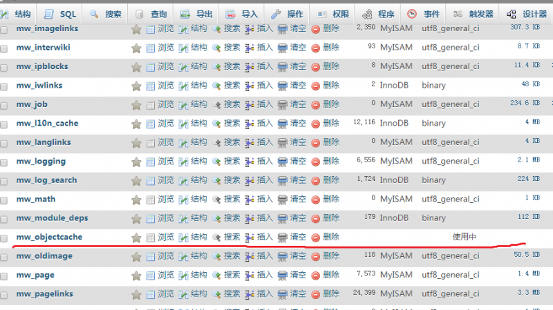Image resolution: width=553 pixels, height=310 pixels.
Task: Favorite mw_imagelinks with the star icon
Action: (x=136, y=29)
